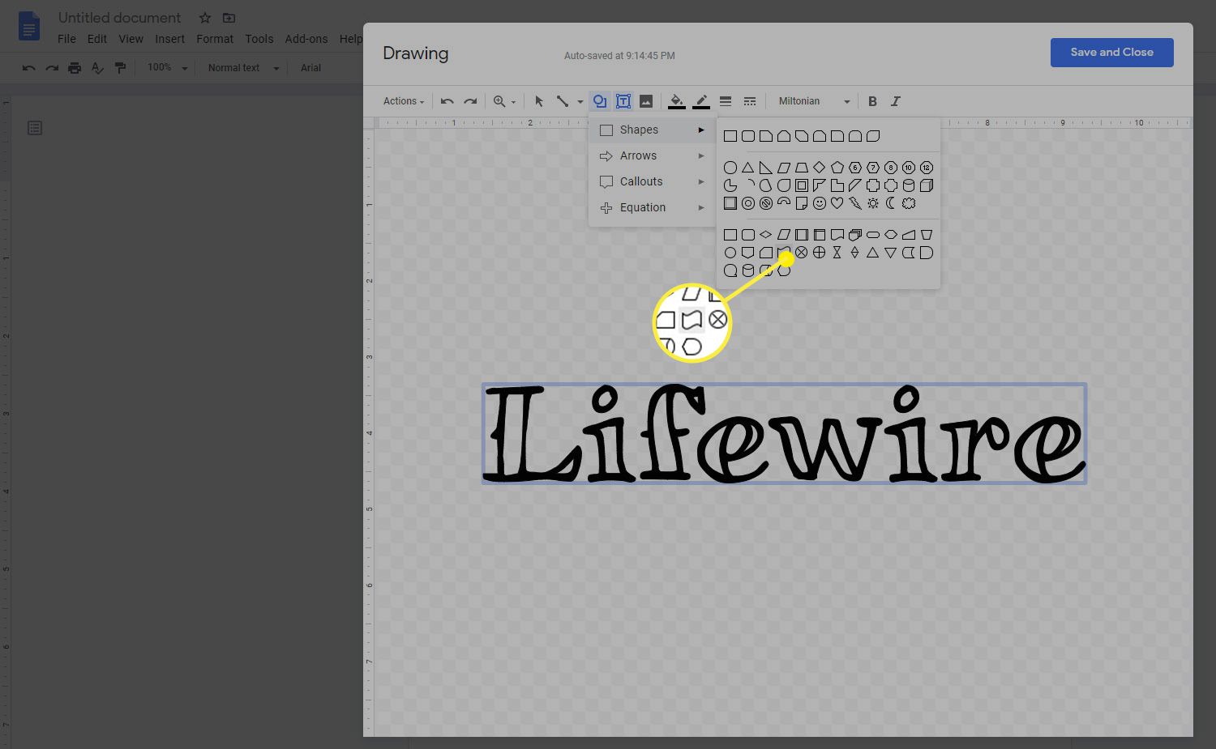
Task: Open the Tools menu in Docs
Action: pos(259,39)
